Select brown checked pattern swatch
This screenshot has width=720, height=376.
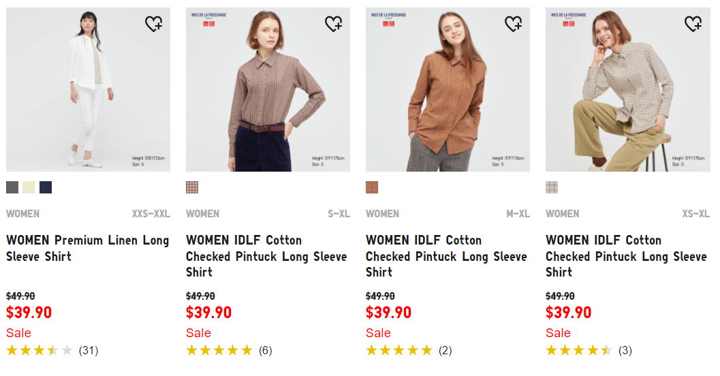point(192,187)
